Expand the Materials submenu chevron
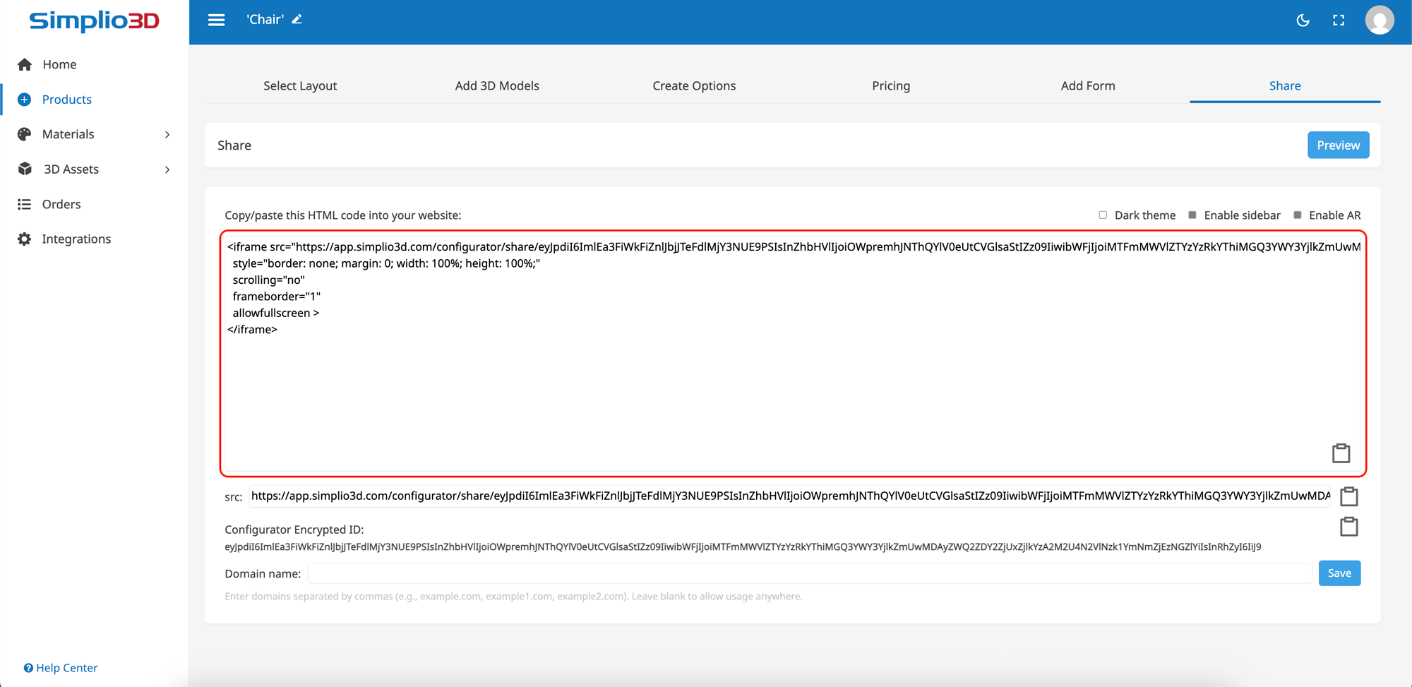 point(167,134)
